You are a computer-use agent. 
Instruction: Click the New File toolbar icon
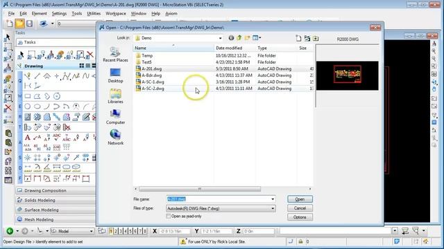tap(9, 24)
